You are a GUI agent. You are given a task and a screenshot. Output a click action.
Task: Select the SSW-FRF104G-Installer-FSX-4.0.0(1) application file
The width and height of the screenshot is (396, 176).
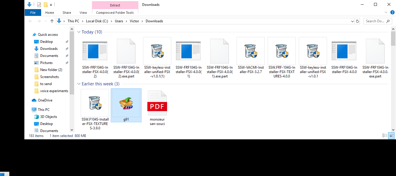188,58
